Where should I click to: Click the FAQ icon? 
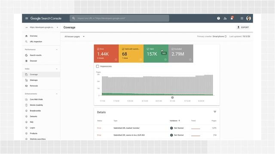point(26,122)
